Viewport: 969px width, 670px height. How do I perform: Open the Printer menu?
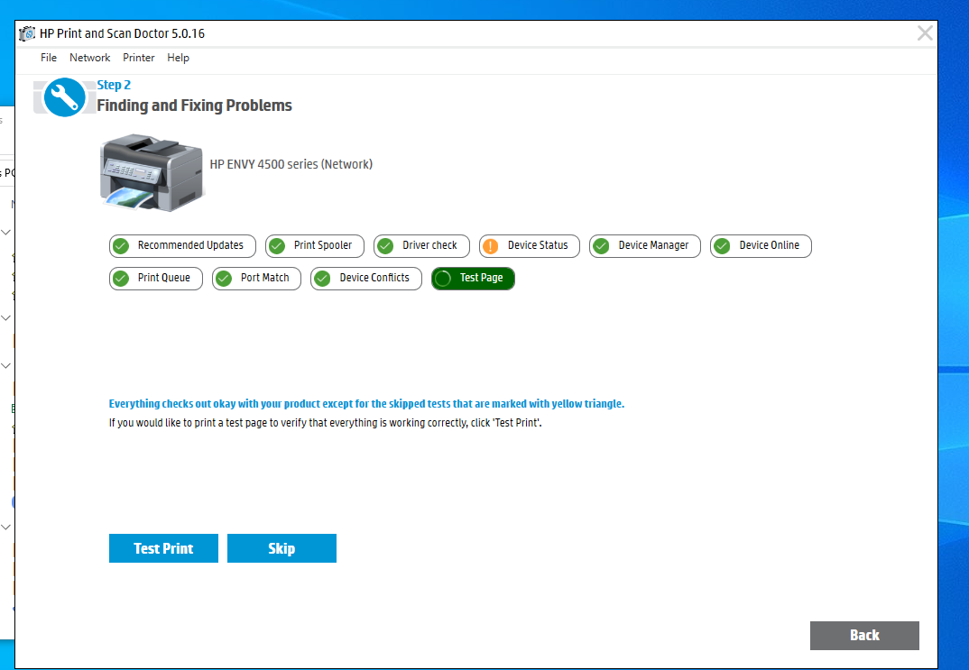[x=138, y=57]
